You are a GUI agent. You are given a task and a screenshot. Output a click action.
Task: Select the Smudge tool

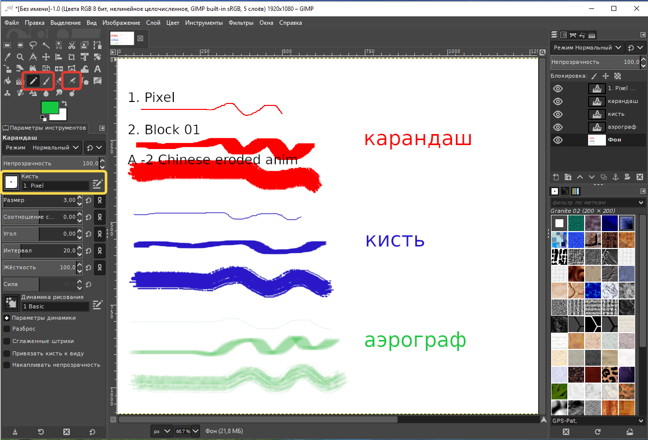click(x=59, y=93)
